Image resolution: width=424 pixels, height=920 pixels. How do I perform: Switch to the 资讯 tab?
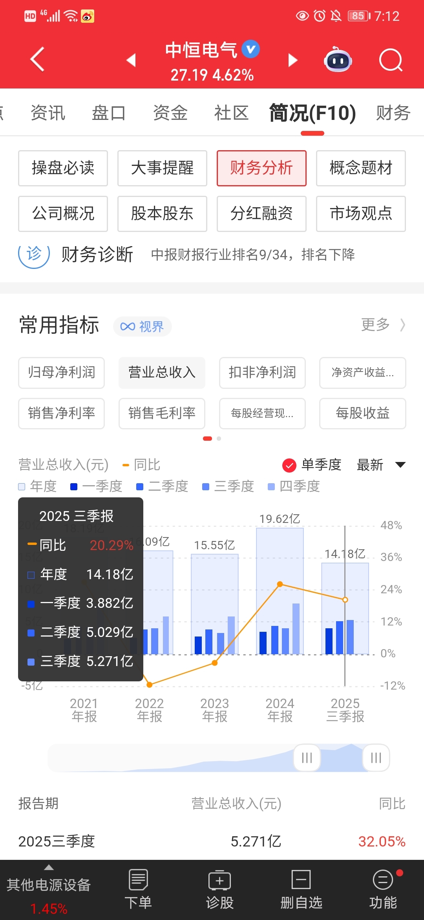pyautogui.click(x=48, y=113)
